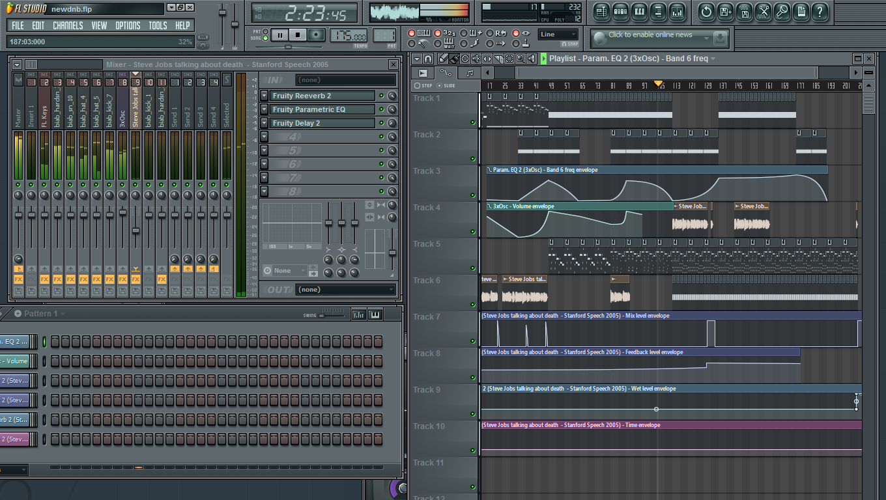
Task: Click the tempo display showing 175
Action: click(x=349, y=35)
